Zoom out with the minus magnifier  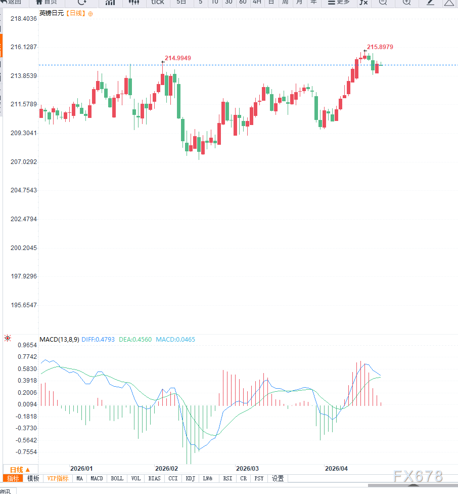383,2
